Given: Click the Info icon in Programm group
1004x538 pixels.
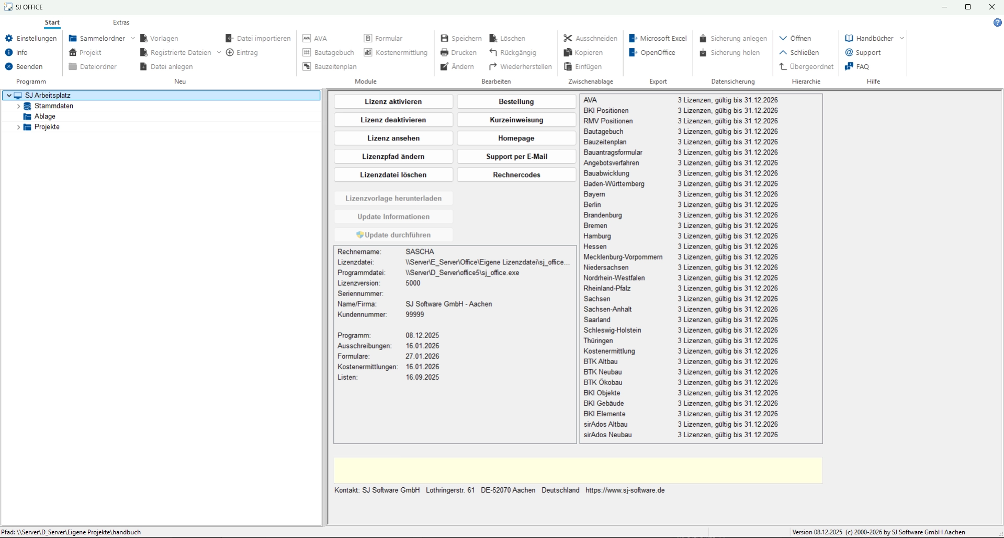Looking at the screenshot, I should pyautogui.click(x=9, y=53).
